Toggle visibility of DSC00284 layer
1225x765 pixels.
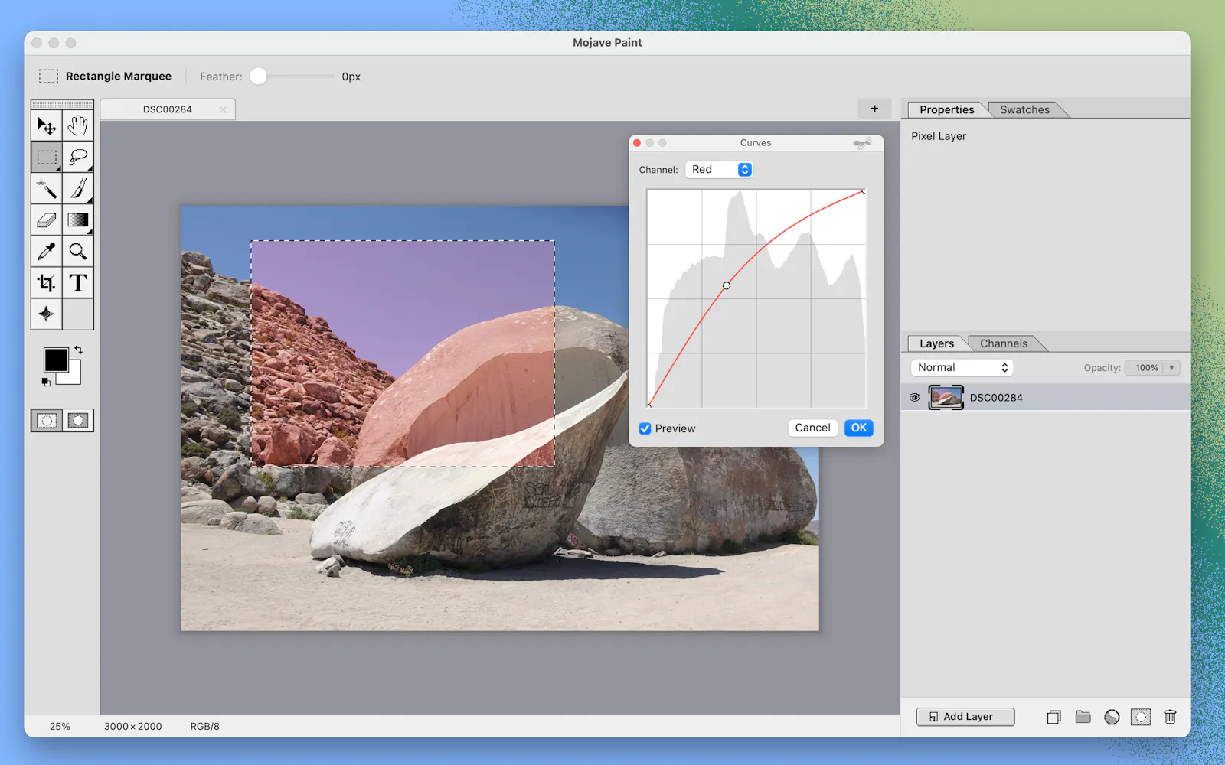[914, 398]
